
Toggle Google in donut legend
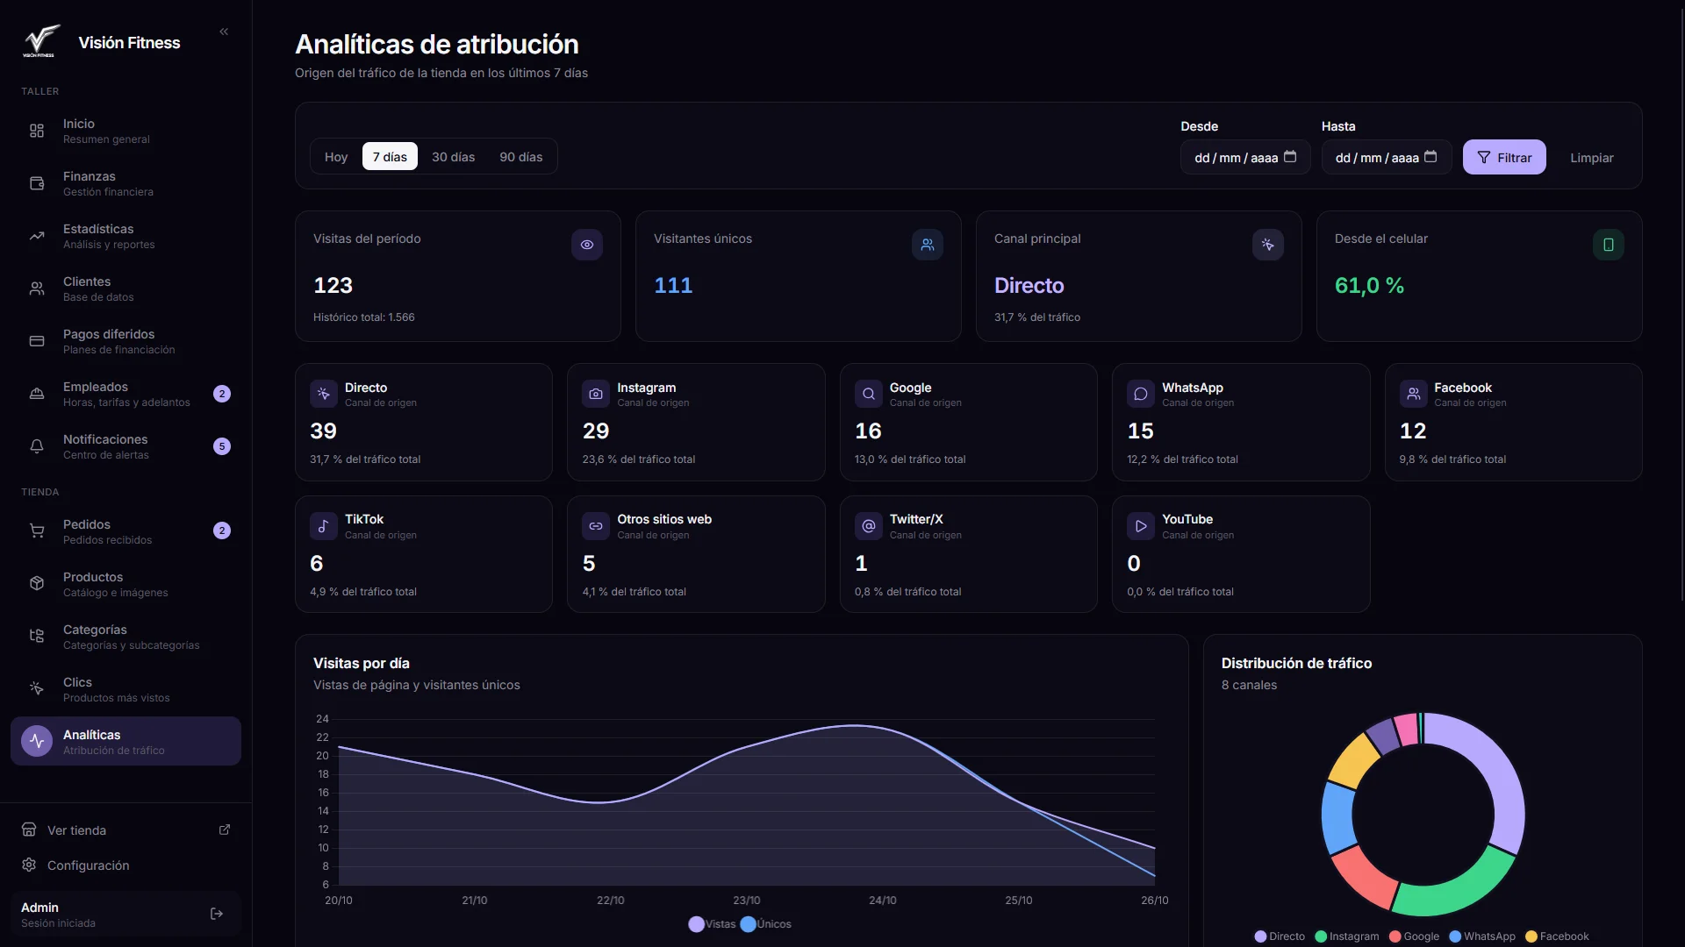(x=1414, y=936)
